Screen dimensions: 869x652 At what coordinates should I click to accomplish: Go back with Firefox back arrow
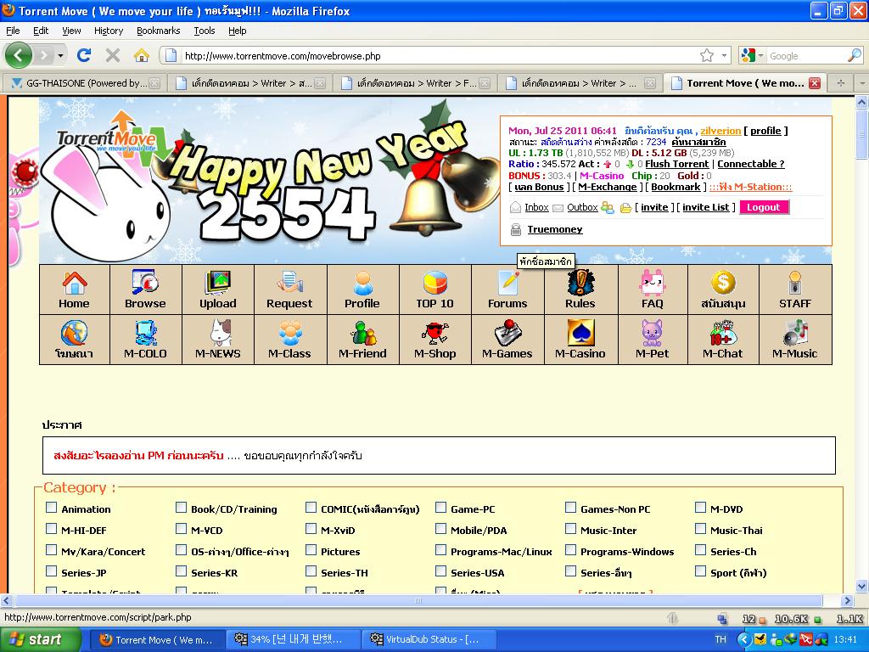point(19,55)
